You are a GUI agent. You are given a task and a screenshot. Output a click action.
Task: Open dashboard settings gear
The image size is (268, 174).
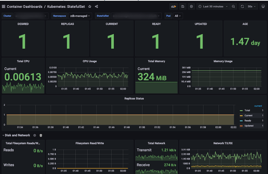[x=191, y=6]
